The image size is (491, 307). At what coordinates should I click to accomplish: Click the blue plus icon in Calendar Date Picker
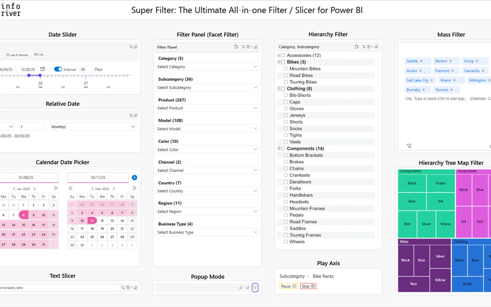pos(134,177)
